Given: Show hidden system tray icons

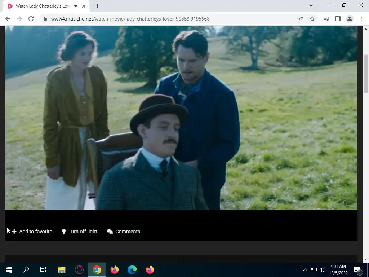Looking at the screenshot, I should pos(305,270).
